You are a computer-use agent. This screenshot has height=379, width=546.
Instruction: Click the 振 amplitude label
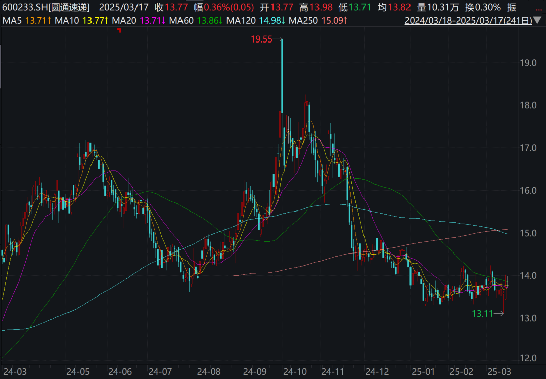click(512, 7)
